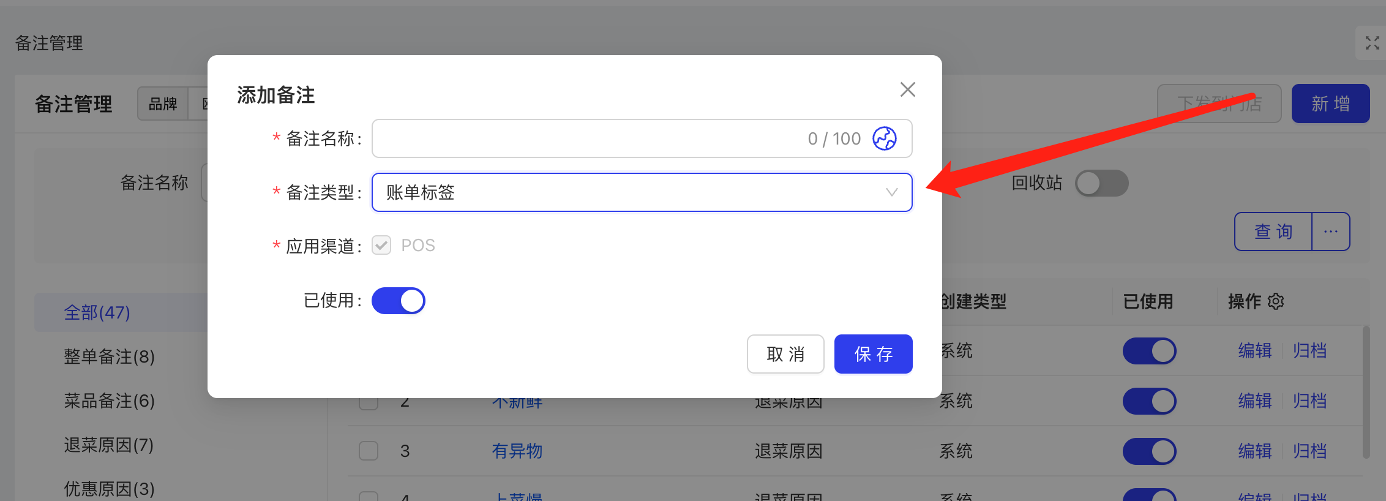Switch to the 品牌 tab
Screen dimensions: 1386x501
click(x=163, y=104)
